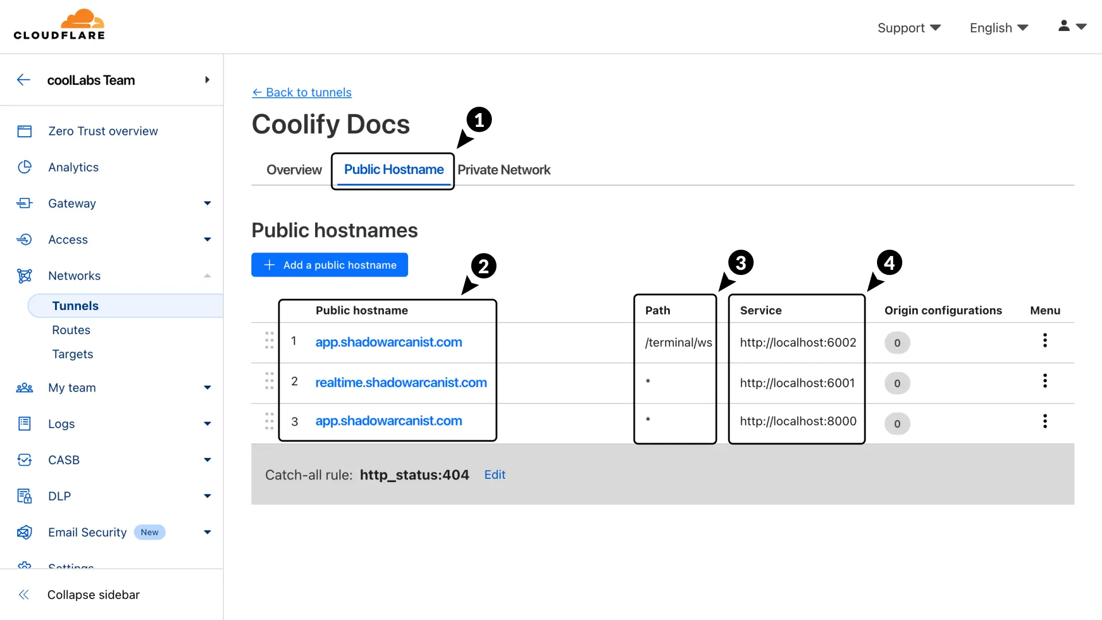Click the back arrow beside coolLabs Team
The image size is (1102, 620).
point(24,80)
